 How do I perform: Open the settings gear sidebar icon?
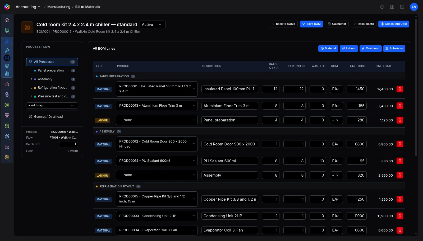(x=7, y=157)
